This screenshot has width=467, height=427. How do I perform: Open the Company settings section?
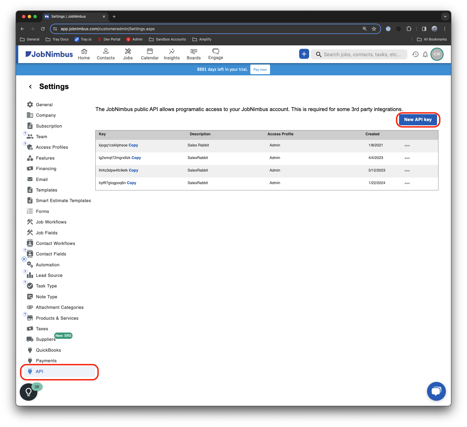(46, 115)
